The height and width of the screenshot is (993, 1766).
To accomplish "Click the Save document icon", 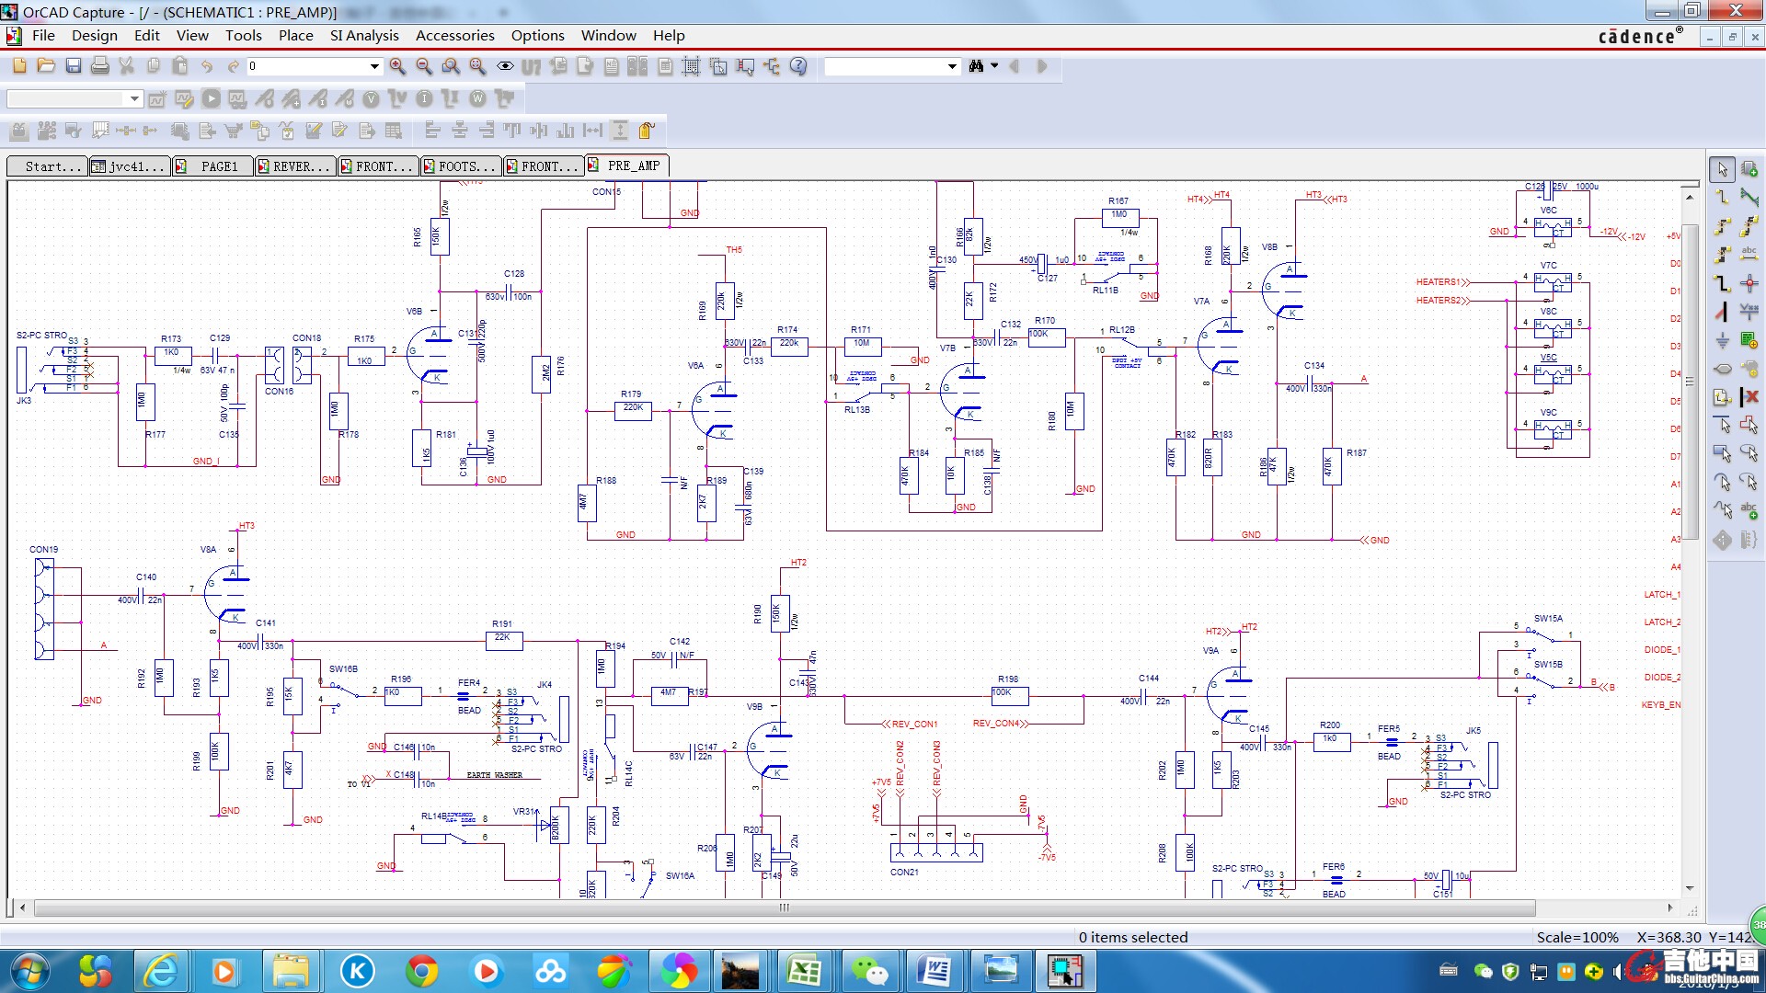I will (74, 66).
